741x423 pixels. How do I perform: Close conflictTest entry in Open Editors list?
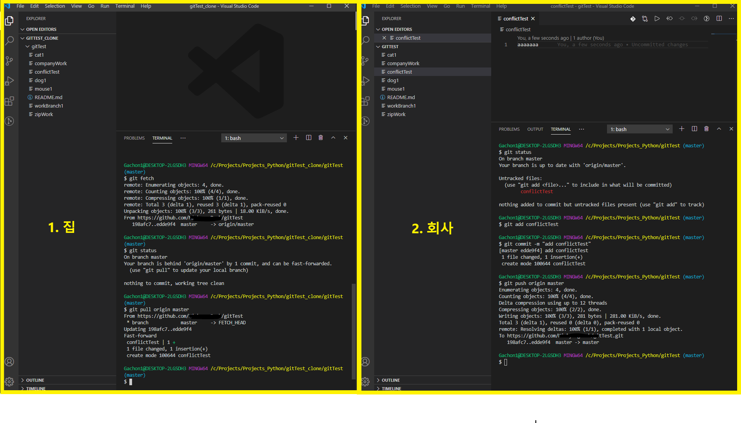click(384, 38)
